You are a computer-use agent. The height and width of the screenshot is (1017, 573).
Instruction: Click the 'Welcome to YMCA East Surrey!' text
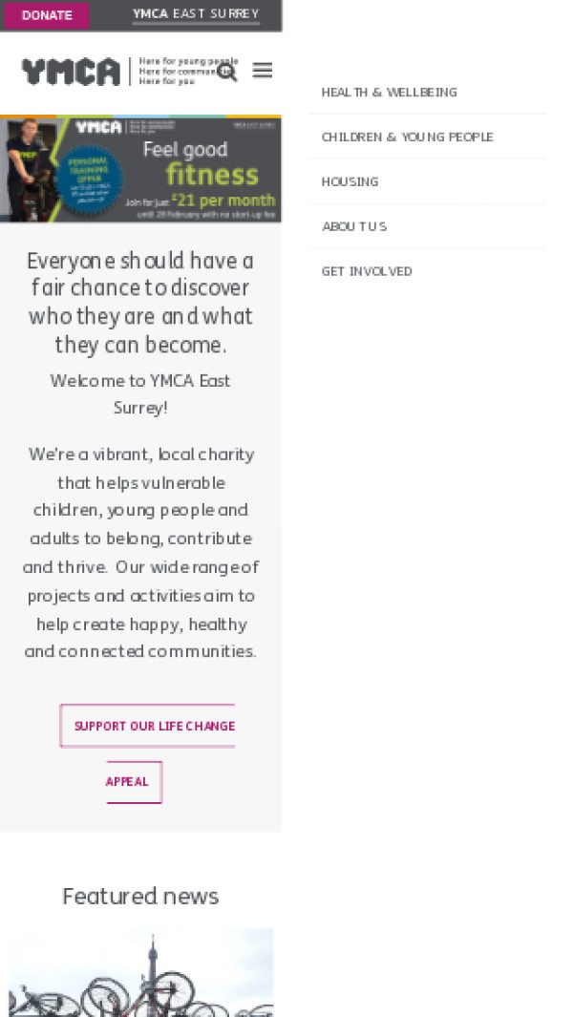pyautogui.click(x=140, y=393)
